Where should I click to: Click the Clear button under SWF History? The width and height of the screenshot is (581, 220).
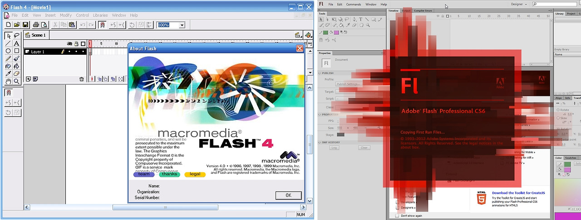(364, 148)
